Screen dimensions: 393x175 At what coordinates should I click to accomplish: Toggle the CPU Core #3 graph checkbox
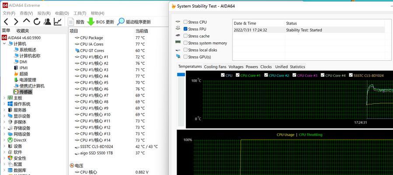pyautogui.click(x=295, y=75)
